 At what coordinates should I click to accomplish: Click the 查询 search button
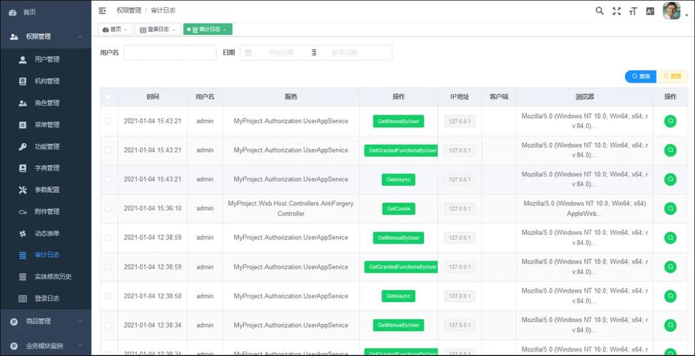tap(641, 76)
